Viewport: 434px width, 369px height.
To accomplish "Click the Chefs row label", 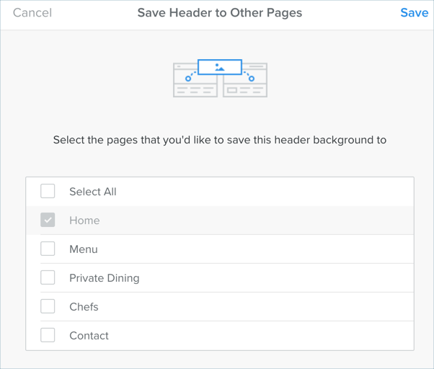I will pyautogui.click(x=84, y=307).
